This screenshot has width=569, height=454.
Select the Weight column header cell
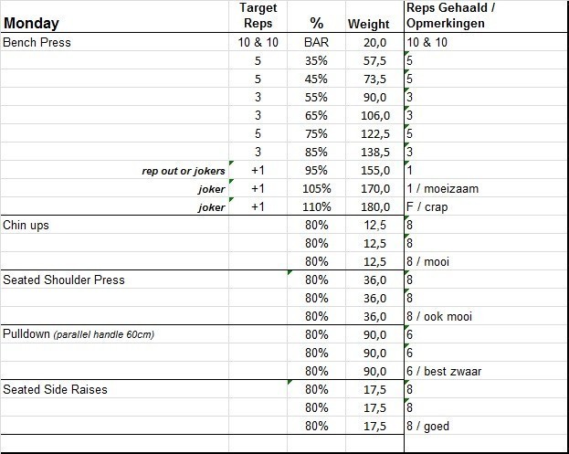(368, 24)
